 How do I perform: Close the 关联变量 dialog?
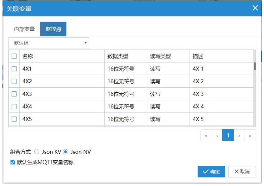coord(255,8)
